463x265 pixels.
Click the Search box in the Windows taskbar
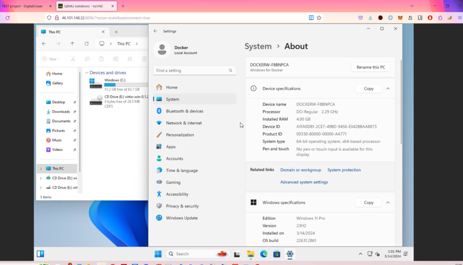pyautogui.click(x=198, y=254)
